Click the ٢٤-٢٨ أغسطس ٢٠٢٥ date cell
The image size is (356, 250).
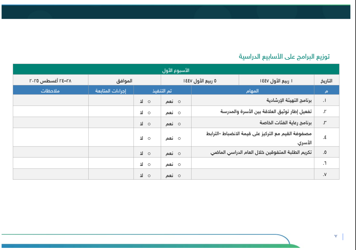pyautogui.click(x=51, y=80)
